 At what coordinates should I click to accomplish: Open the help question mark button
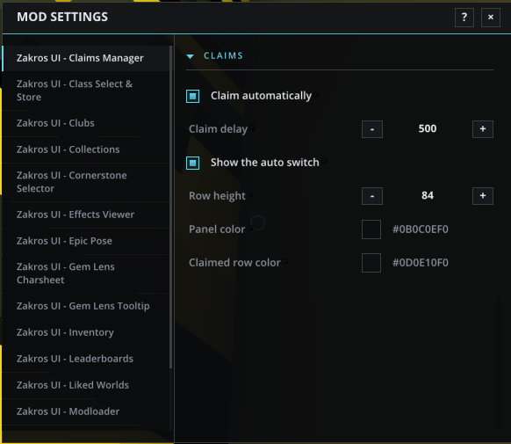(x=464, y=18)
